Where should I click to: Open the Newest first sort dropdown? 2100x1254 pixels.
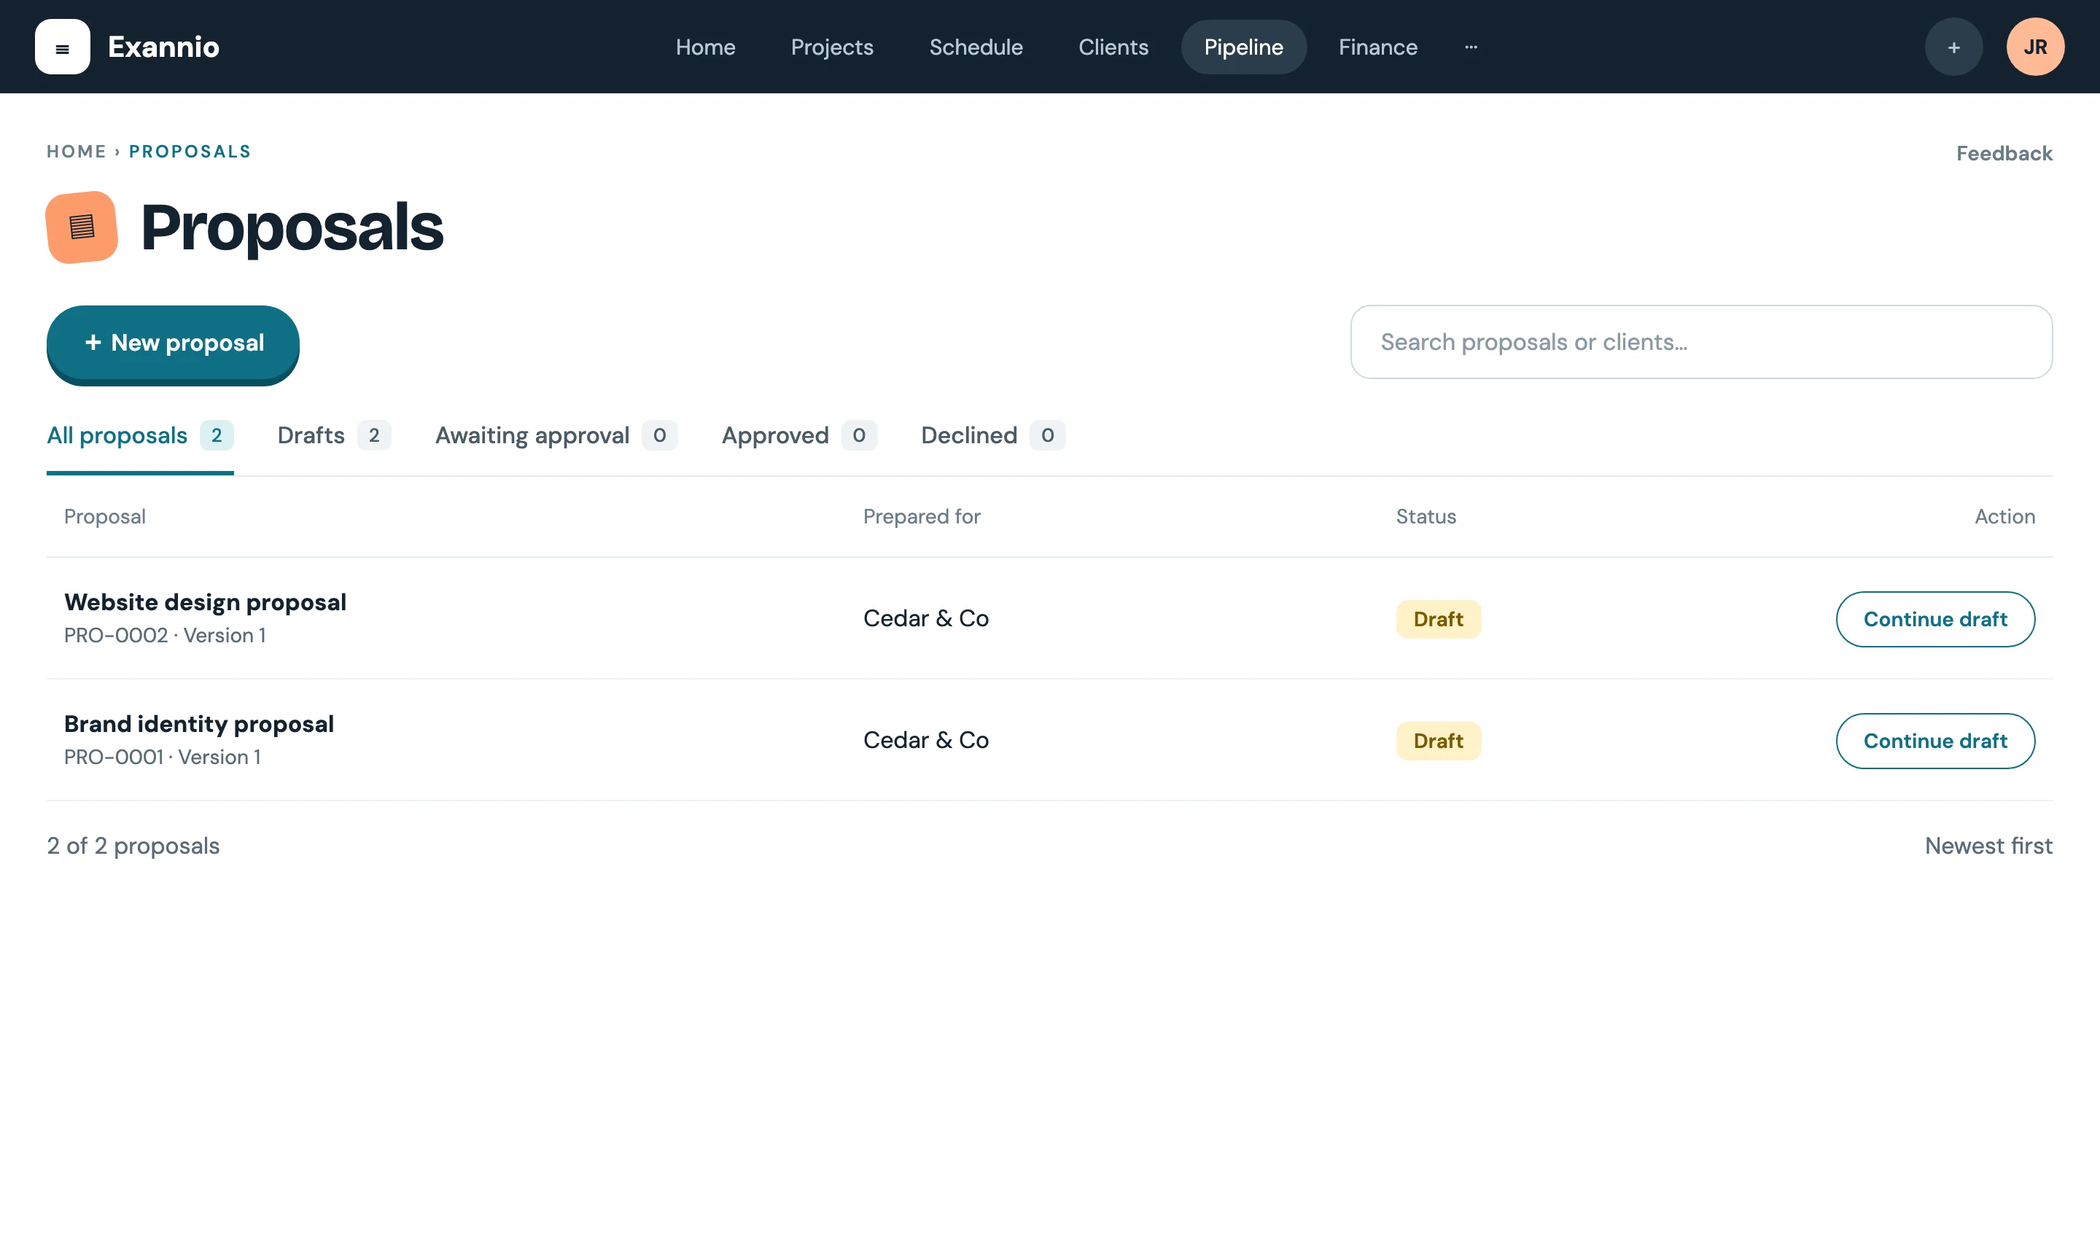pos(1988,846)
